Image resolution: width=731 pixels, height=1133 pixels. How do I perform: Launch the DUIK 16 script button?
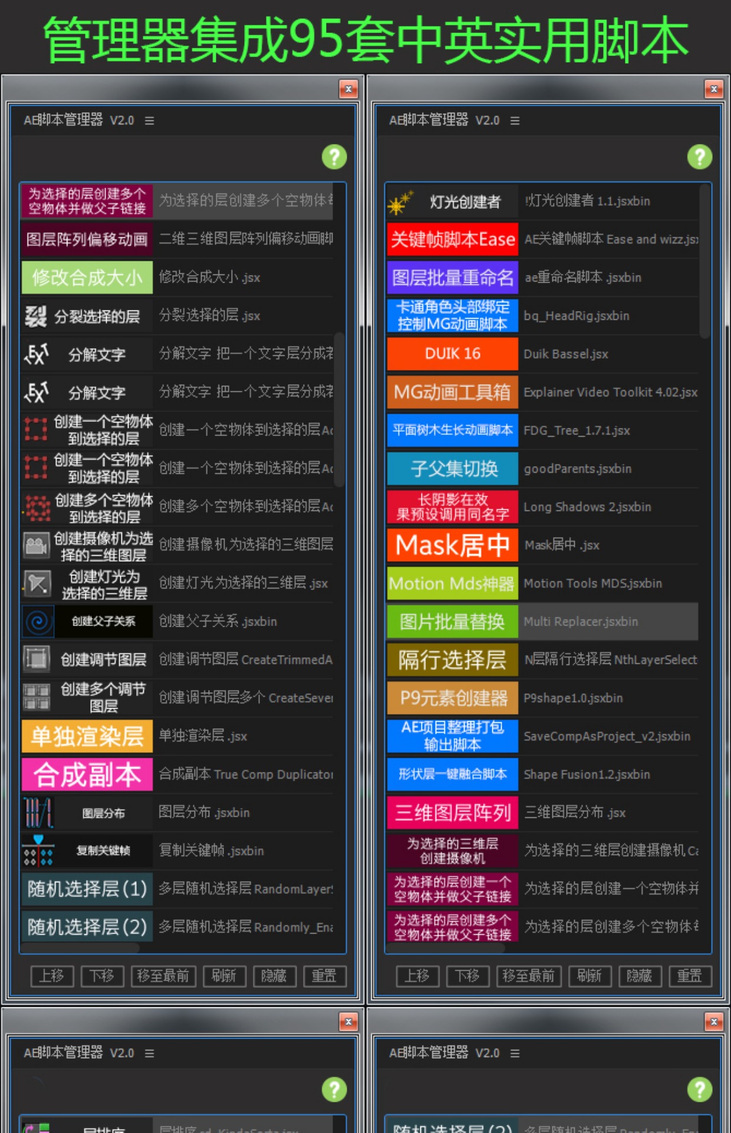453,353
